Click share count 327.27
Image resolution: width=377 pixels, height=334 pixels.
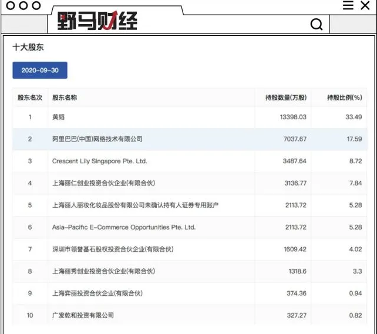297,315
